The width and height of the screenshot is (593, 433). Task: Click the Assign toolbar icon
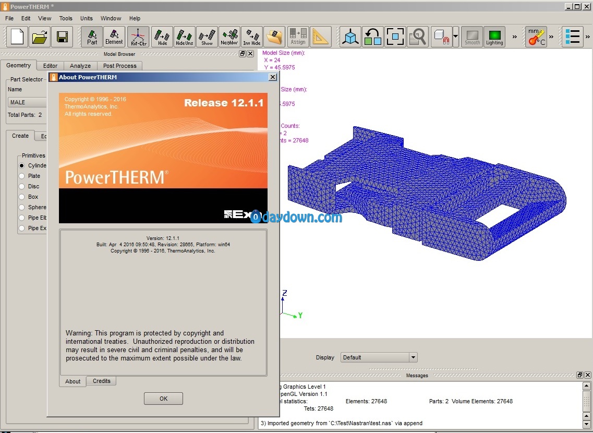(298, 37)
